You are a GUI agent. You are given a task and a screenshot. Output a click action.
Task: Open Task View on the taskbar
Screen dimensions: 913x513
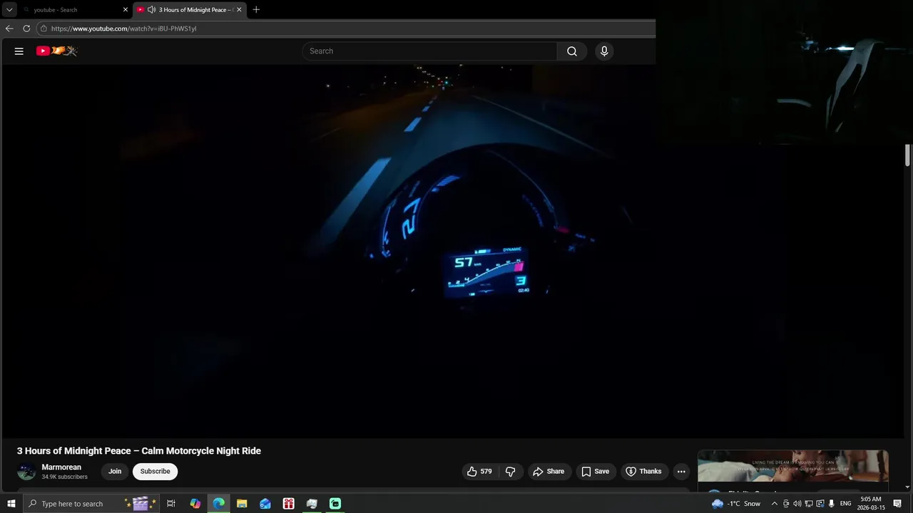pos(171,504)
